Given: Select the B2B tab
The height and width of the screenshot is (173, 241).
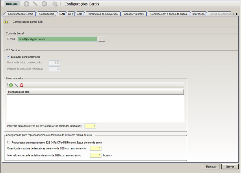Looking at the screenshot, I should 62,14.
